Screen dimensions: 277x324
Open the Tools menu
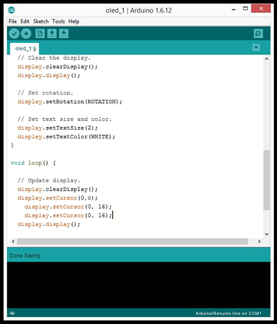point(59,21)
